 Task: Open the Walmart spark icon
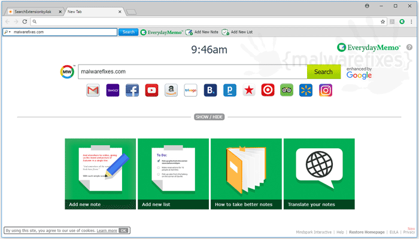pyautogui.click(x=306, y=90)
